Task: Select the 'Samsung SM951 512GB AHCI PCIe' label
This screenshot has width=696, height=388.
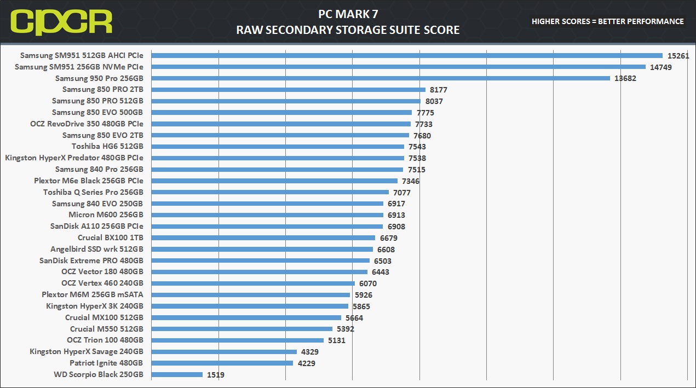Action: 82,55
